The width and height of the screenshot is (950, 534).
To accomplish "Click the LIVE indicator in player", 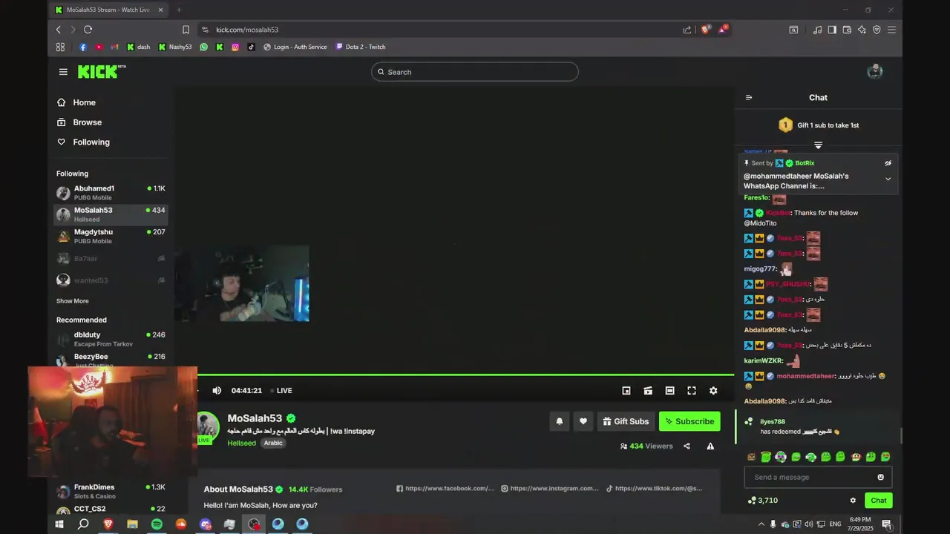I will click(x=281, y=391).
